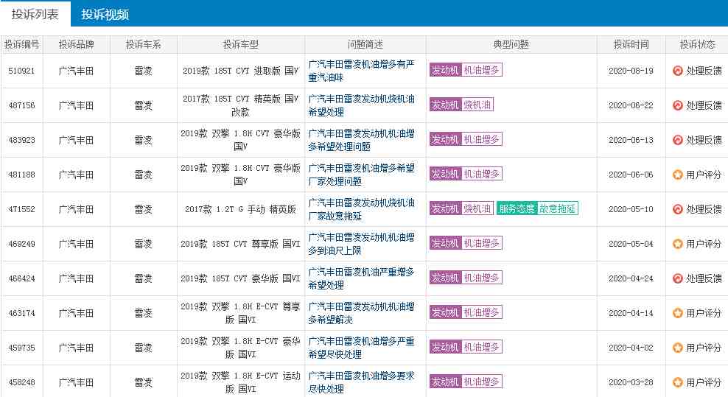Open complaint 广汽丰田雷凌机油增多要求尽快处理

click(361, 382)
